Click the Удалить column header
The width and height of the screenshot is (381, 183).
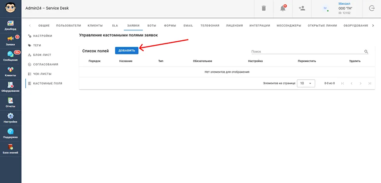355,61
